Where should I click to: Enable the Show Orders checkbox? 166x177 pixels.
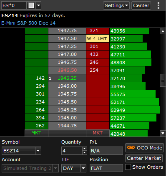128,167
